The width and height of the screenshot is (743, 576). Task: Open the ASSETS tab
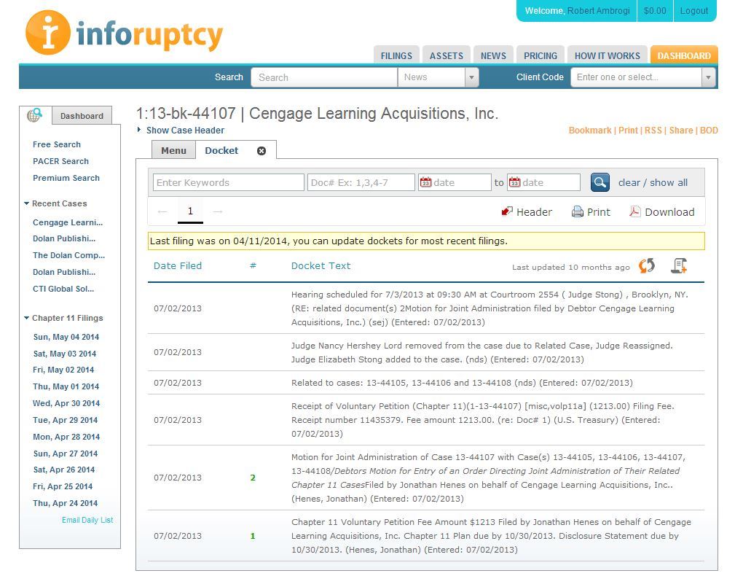pos(447,55)
